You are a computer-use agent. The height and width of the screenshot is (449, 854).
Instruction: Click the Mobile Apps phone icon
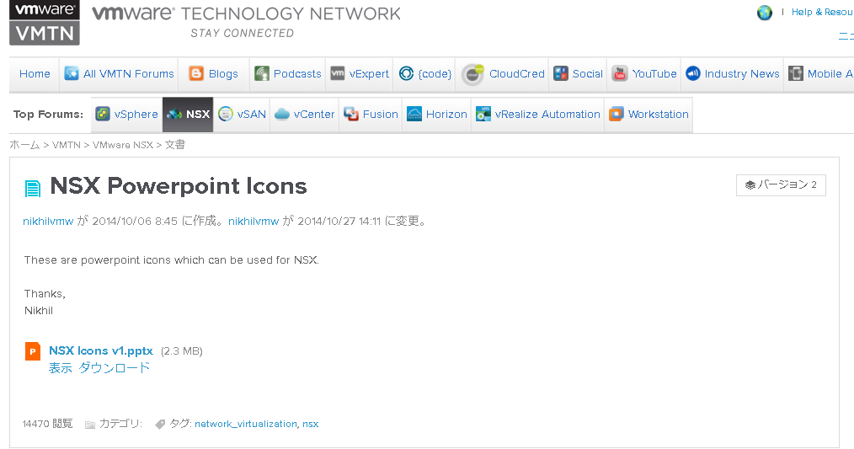[x=796, y=73]
